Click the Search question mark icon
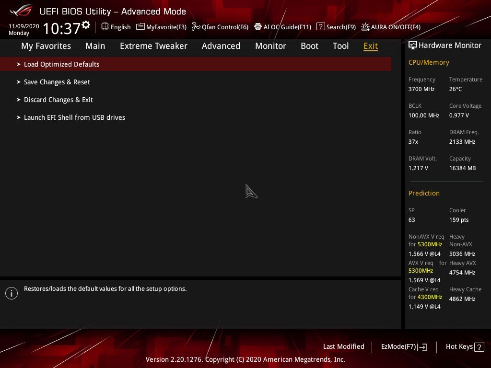 point(320,27)
